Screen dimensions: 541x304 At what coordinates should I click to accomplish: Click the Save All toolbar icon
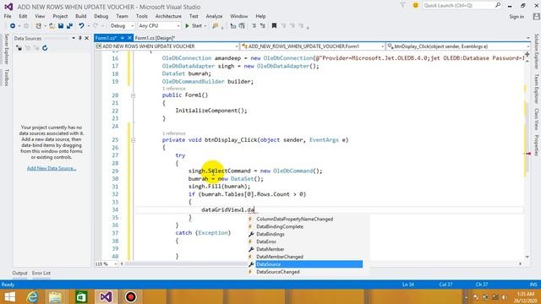[x=69, y=26]
